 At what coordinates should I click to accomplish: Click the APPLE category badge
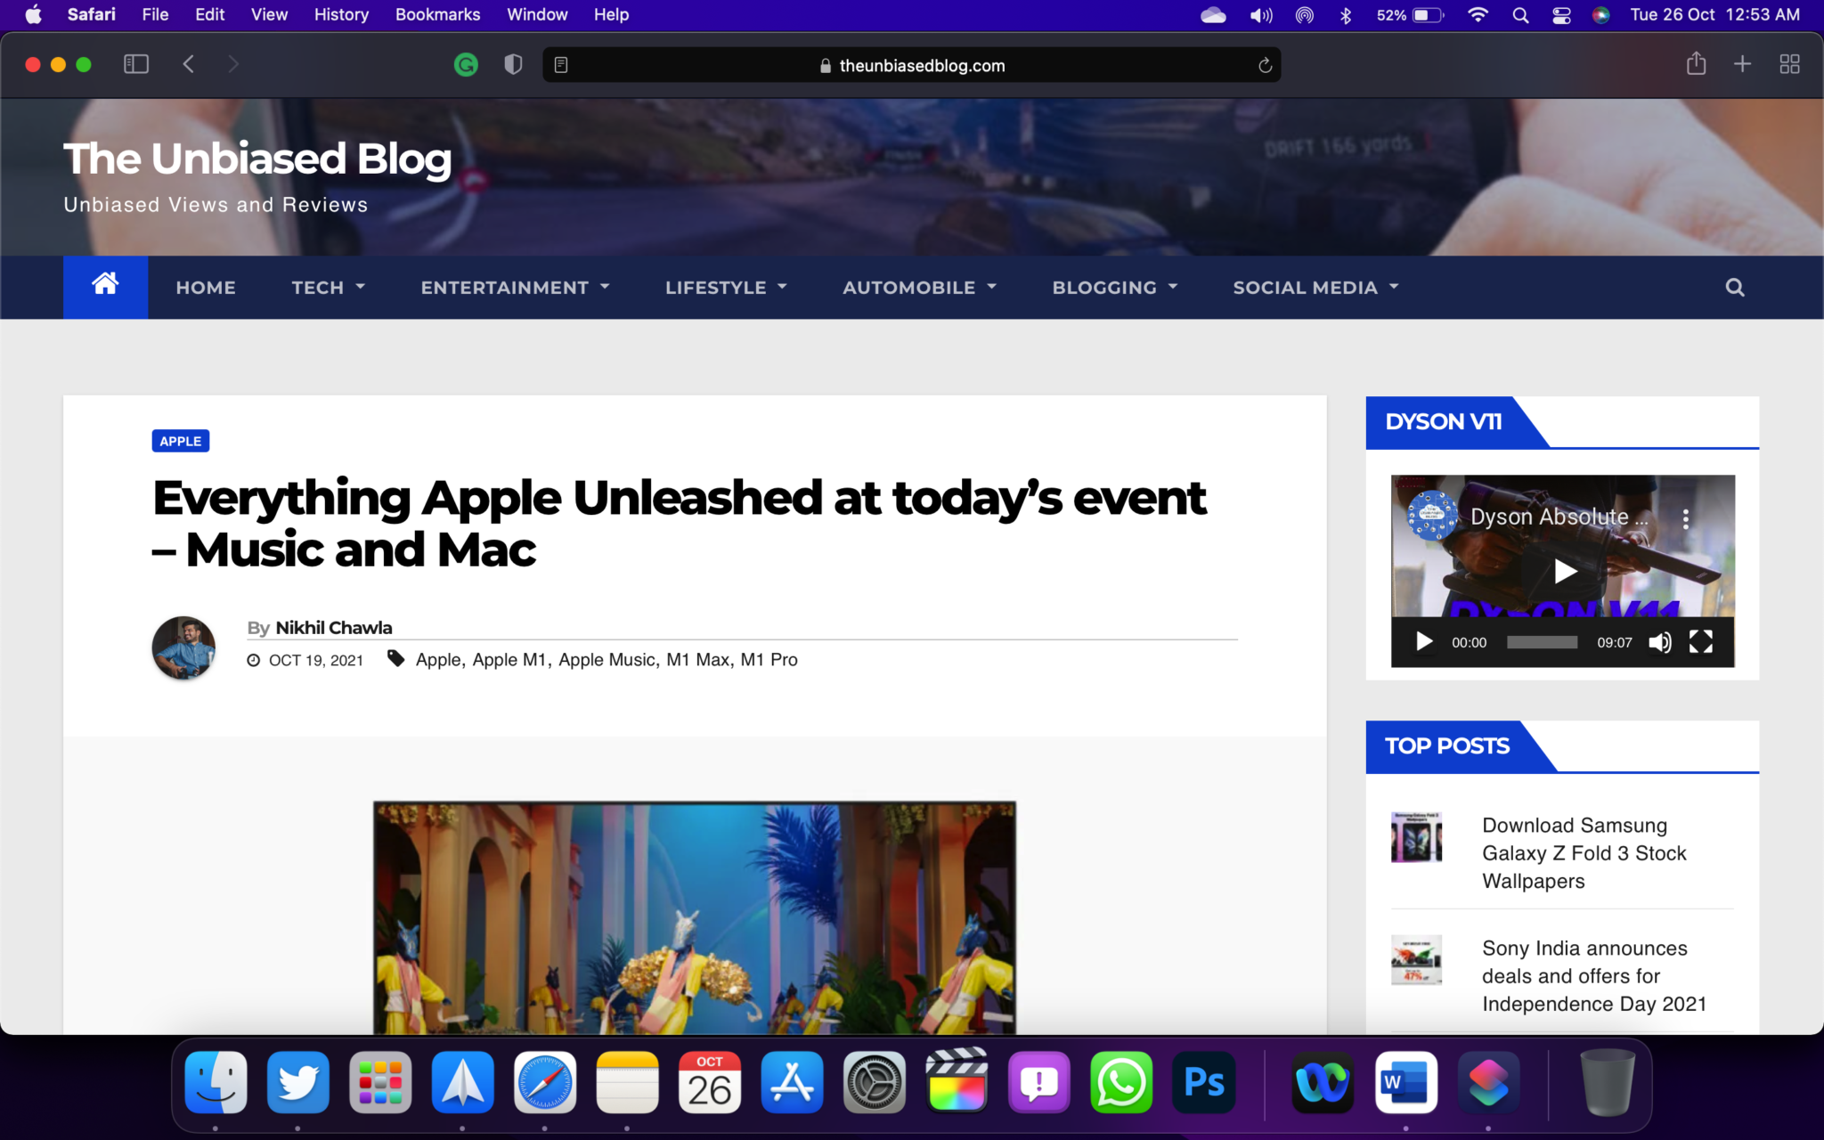point(181,441)
